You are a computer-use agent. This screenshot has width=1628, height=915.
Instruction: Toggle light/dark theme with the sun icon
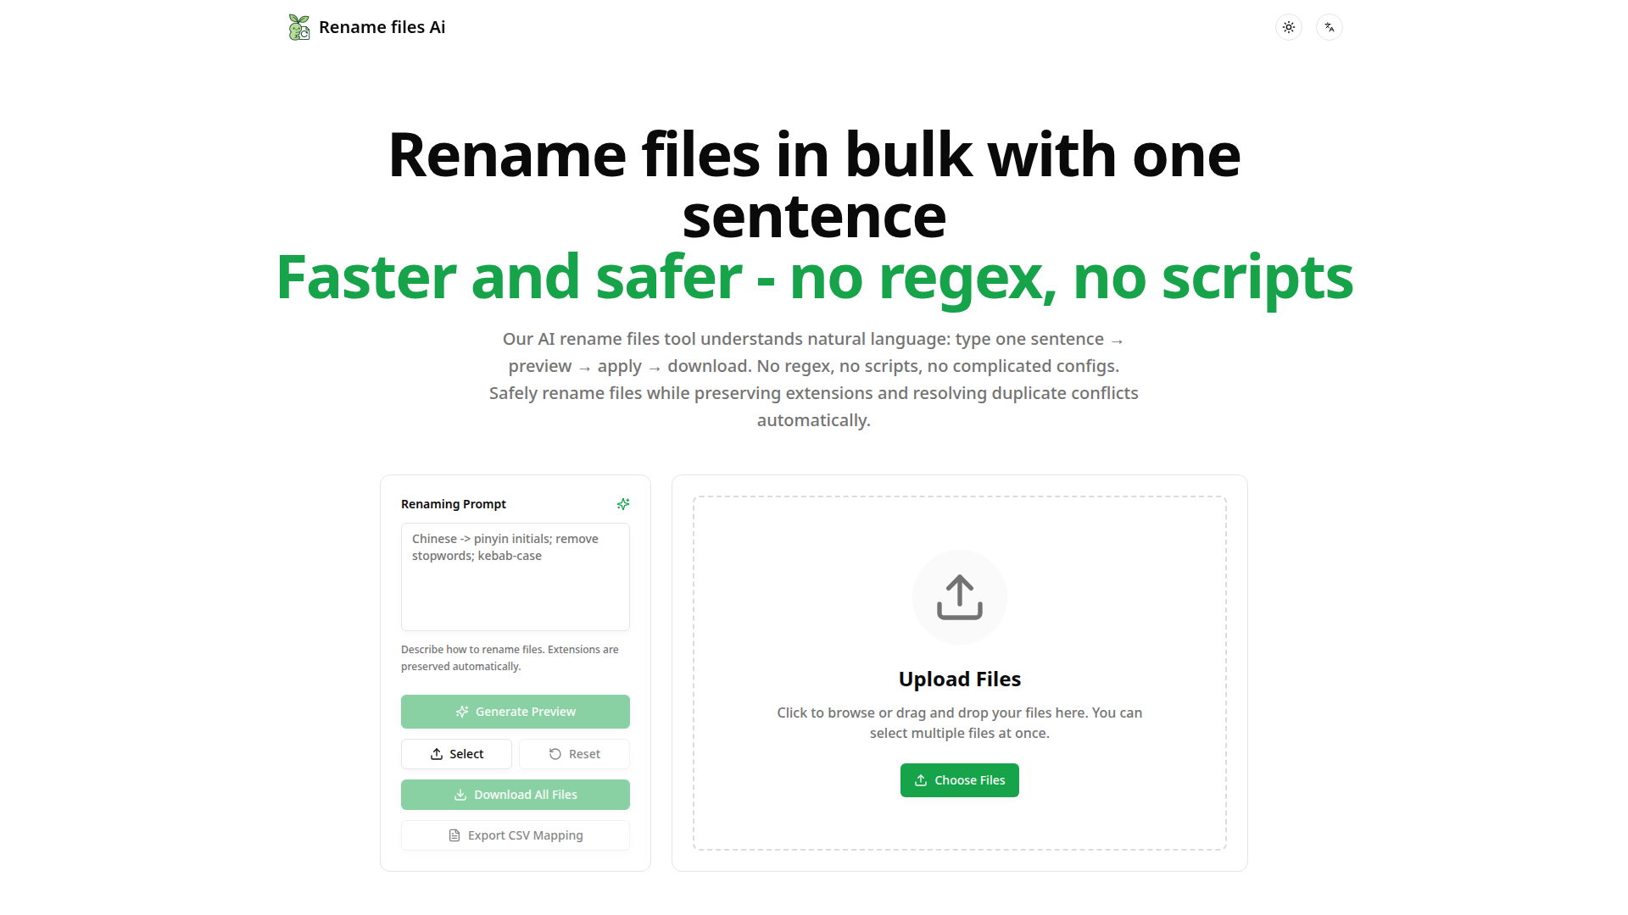click(1288, 27)
